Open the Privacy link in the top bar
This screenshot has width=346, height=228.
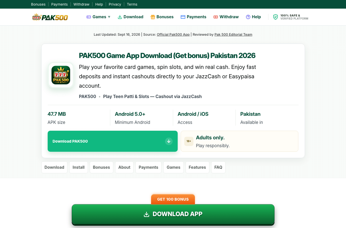click(115, 4)
